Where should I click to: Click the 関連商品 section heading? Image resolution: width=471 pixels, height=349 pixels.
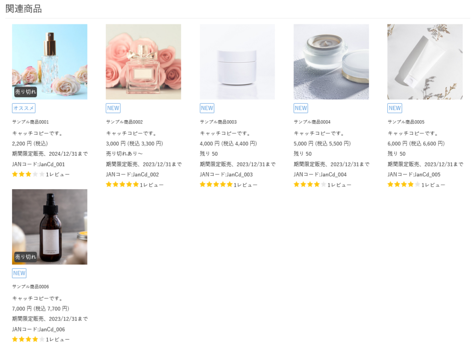23,9
